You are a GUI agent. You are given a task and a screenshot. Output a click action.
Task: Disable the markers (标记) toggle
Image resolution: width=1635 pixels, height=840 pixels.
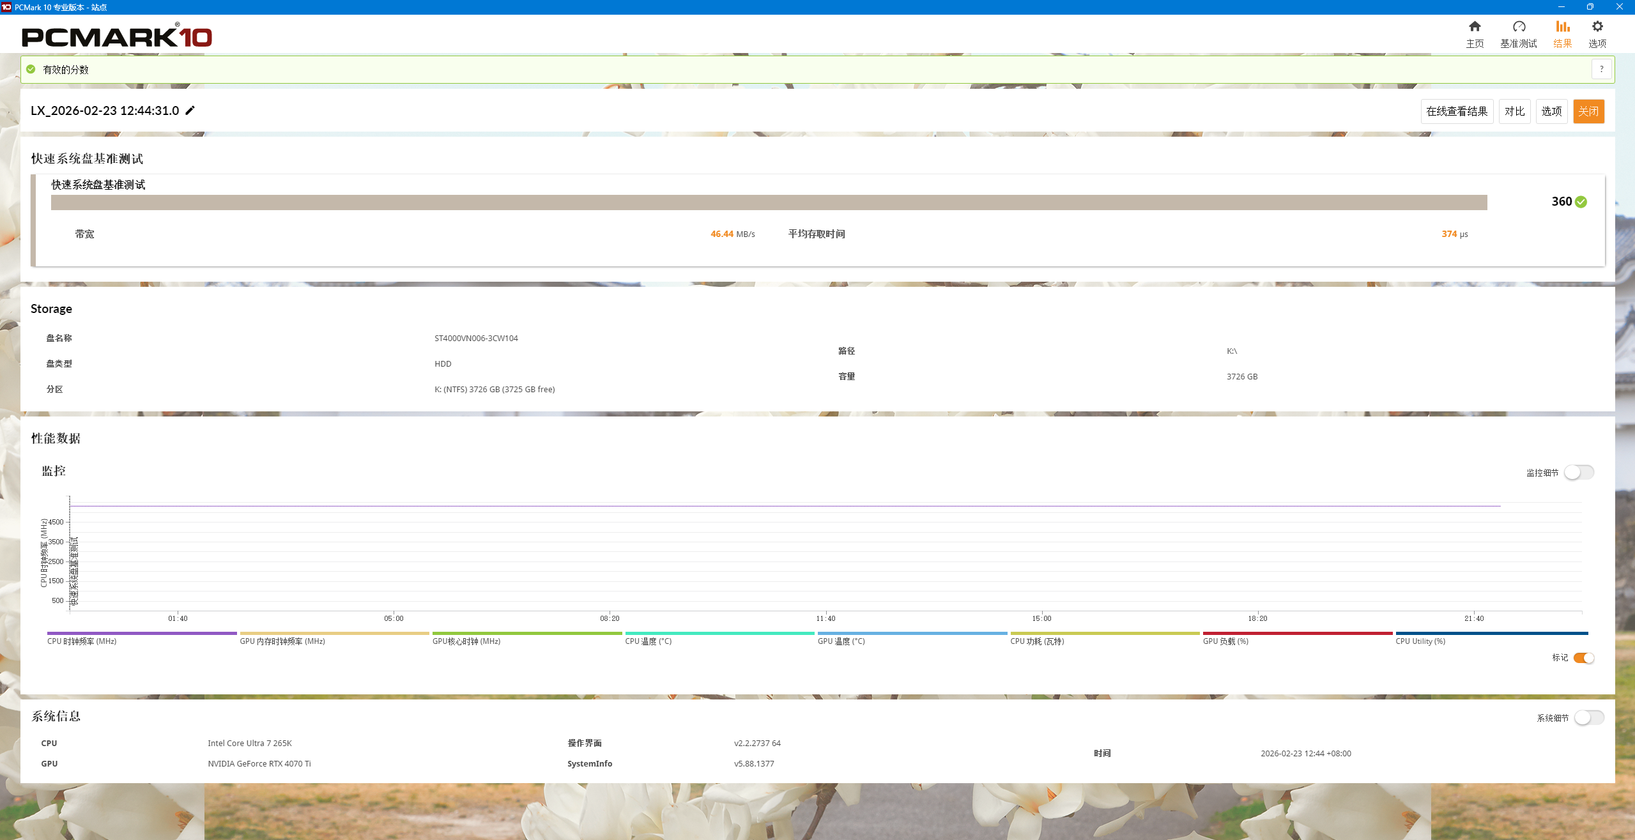point(1583,658)
